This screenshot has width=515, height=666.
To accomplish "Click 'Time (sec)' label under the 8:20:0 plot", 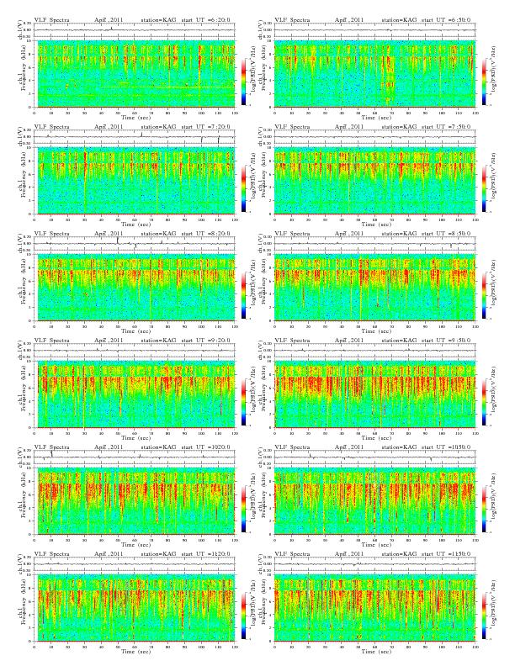I will pos(135,330).
